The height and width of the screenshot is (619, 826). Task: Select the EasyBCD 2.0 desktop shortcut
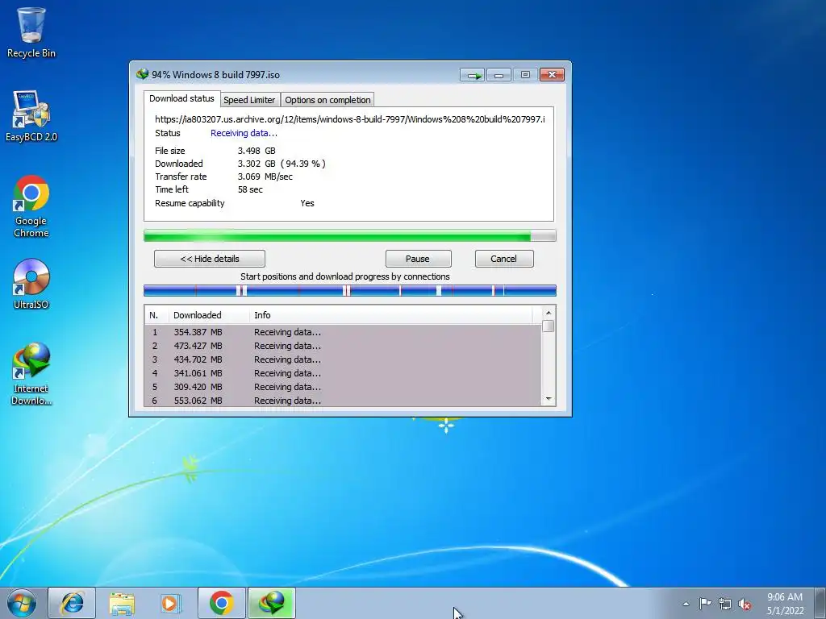pos(31,116)
